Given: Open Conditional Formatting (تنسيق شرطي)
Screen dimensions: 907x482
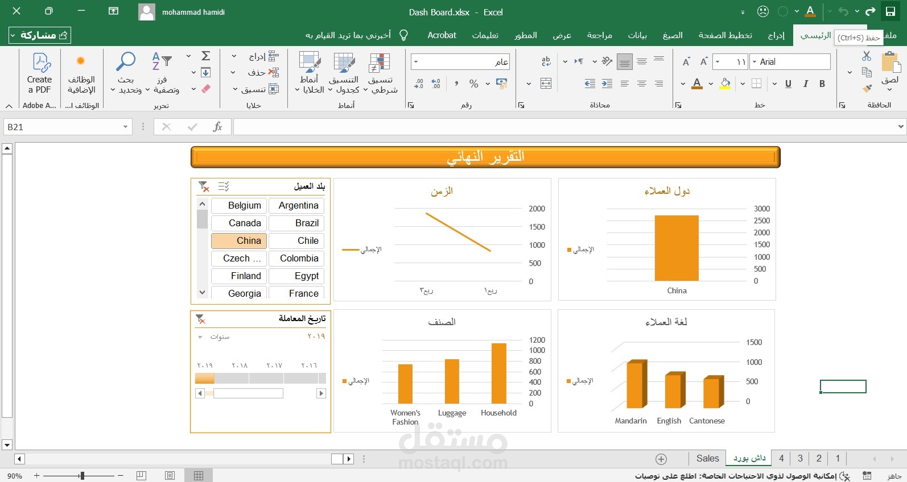Looking at the screenshot, I should click(380, 74).
